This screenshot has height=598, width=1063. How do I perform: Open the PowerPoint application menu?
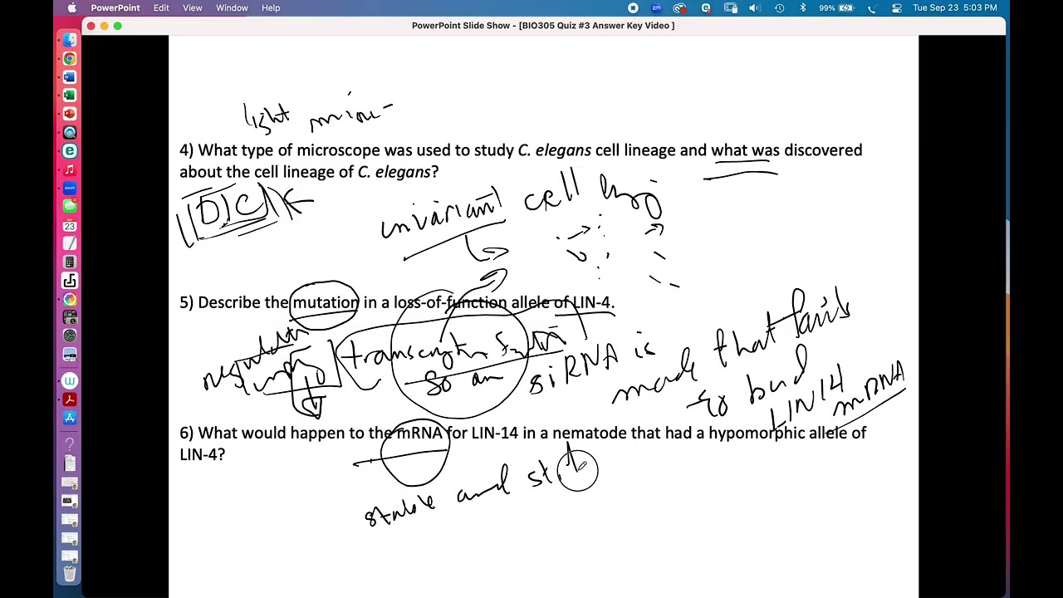[x=115, y=8]
